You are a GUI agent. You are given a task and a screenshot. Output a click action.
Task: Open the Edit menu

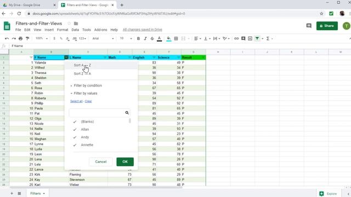27,30
